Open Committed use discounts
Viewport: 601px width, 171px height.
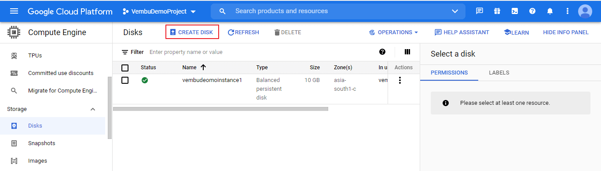click(x=61, y=73)
